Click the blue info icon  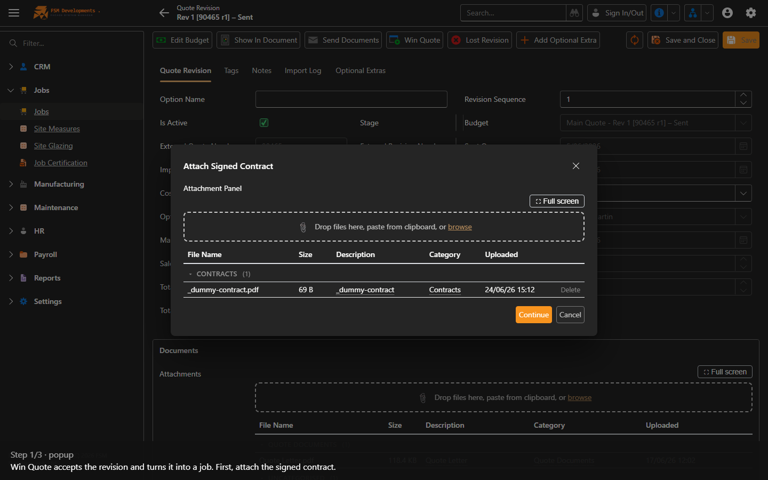coord(659,13)
